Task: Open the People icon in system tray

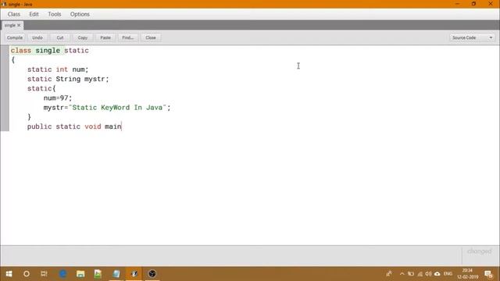Action: (x=389, y=274)
